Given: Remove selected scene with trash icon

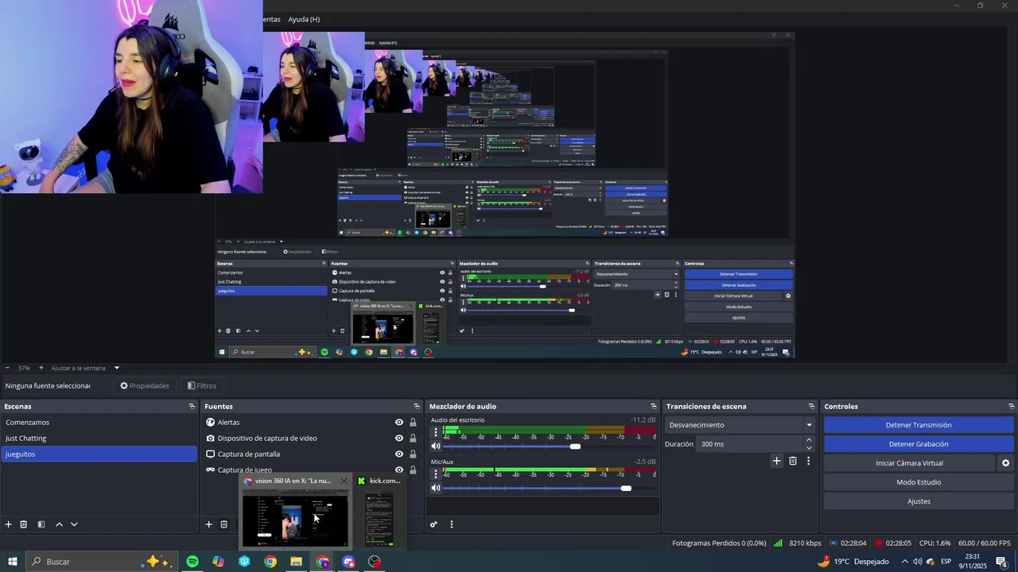Looking at the screenshot, I should pyautogui.click(x=24, y=524).
